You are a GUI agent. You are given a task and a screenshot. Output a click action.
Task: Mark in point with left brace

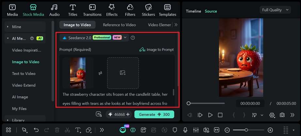(x=234, y=115)
